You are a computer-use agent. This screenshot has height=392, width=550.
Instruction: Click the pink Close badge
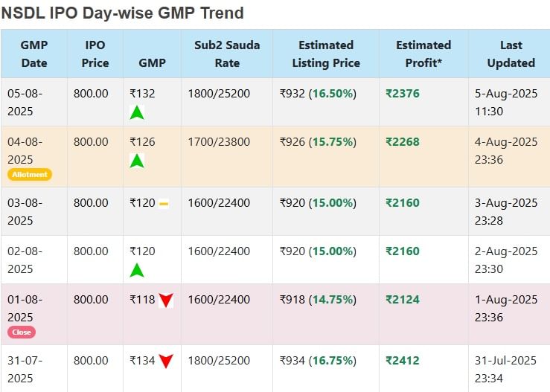point(22,332)
